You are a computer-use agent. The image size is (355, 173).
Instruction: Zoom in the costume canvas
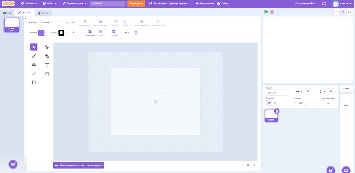click(x=254, y=165)
